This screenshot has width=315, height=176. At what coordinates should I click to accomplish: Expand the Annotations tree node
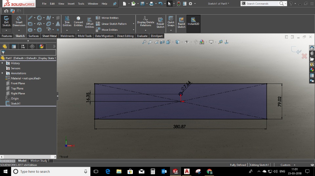(2, 73)
